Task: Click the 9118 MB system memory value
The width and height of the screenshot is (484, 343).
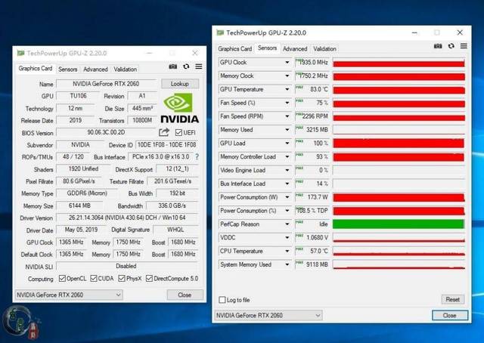Action: pos(312,264)
